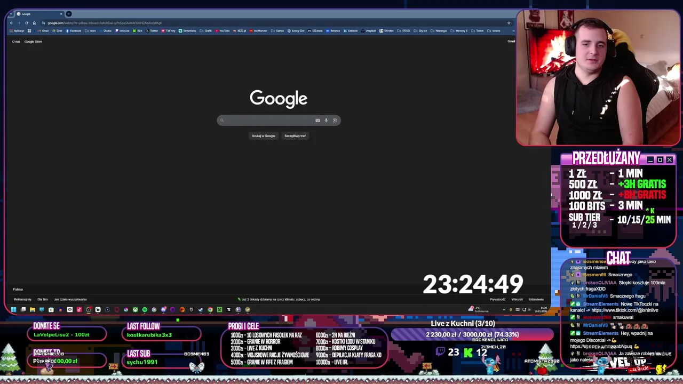Open the Oculus bookmark
The width and height of the screenshot is (683, 384).
[x=105, y=31]
